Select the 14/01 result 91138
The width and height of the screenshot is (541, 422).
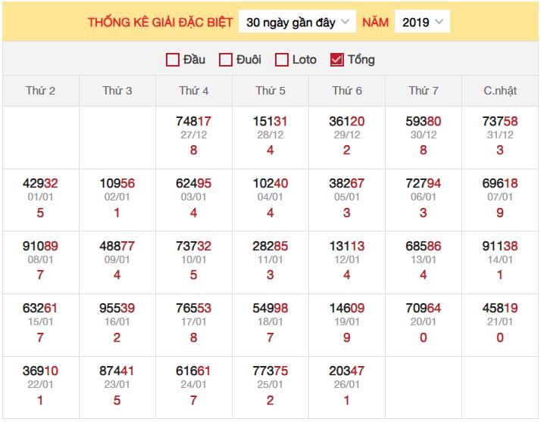coord(500,246)
